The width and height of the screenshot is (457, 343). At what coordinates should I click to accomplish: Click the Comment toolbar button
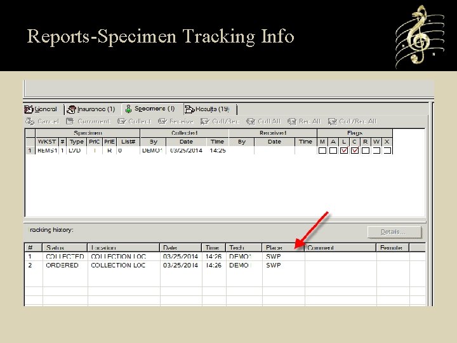(x=88, y=121)
